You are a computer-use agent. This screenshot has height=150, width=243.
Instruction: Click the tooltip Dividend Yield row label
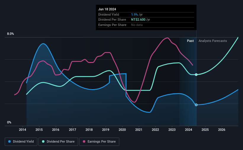tap(109, 14)
